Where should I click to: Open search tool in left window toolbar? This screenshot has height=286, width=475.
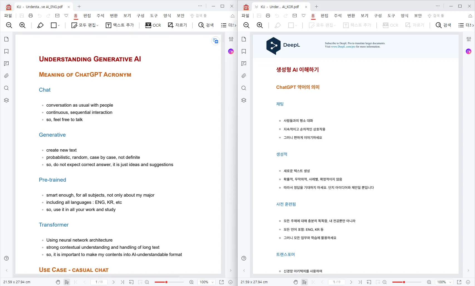tap(206, 25)
